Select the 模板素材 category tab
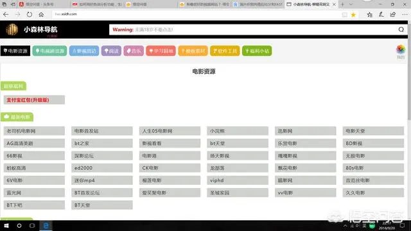This screenshot has height=231, width=411. pos(193,51)
